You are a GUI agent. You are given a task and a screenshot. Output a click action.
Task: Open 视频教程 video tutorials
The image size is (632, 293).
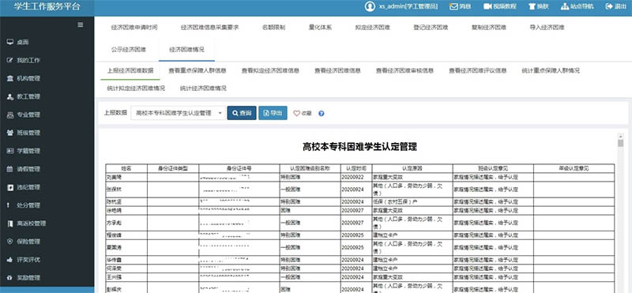tap(500, 7)
